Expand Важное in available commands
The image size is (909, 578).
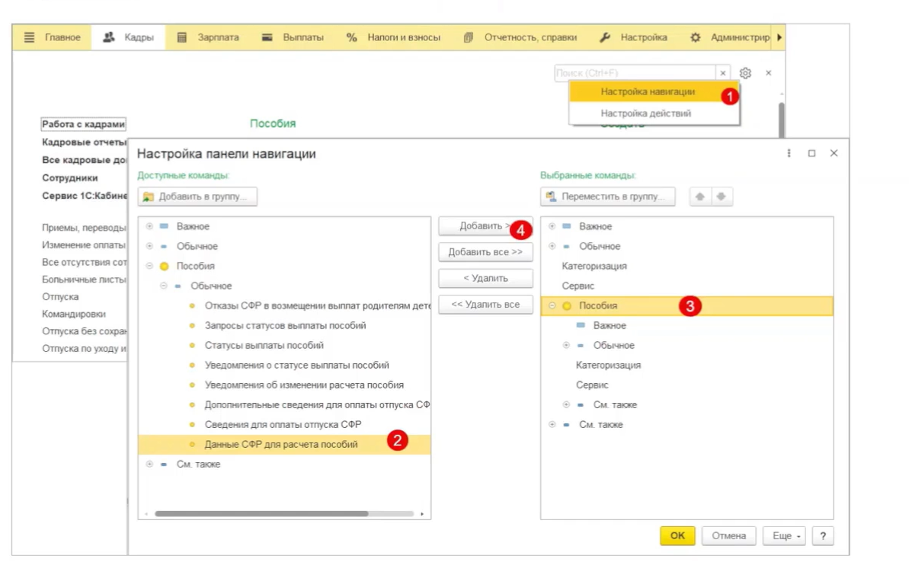[x=149, y=226]
